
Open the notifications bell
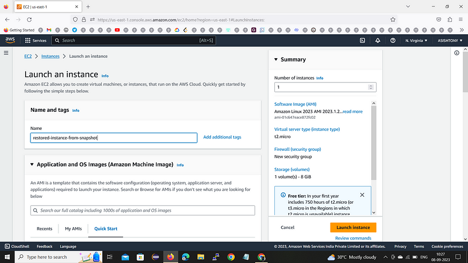pyautogui.click(x=378, y=41)
